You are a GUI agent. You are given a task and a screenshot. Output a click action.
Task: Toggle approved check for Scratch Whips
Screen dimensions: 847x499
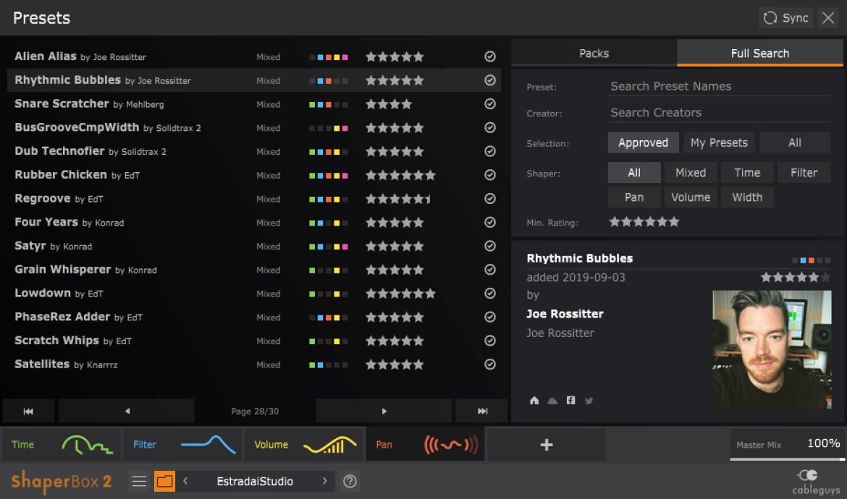490,341
